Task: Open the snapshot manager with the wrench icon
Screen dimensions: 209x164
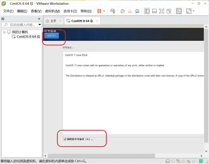Action: click(x=137, y=11)
